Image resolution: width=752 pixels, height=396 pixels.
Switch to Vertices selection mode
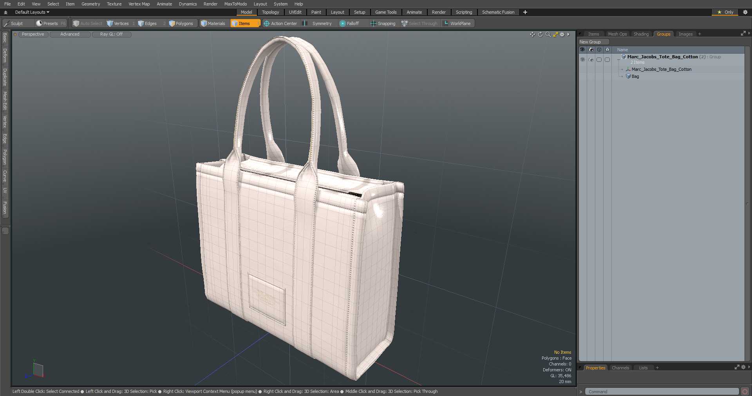pyautogui.click(x=121, y=23)
